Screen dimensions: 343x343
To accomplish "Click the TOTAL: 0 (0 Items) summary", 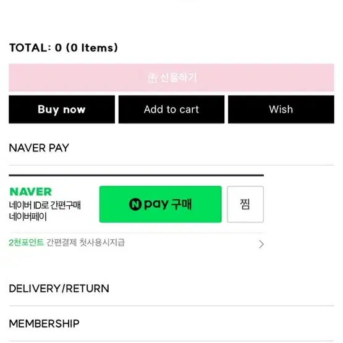I will click(64, 48).
